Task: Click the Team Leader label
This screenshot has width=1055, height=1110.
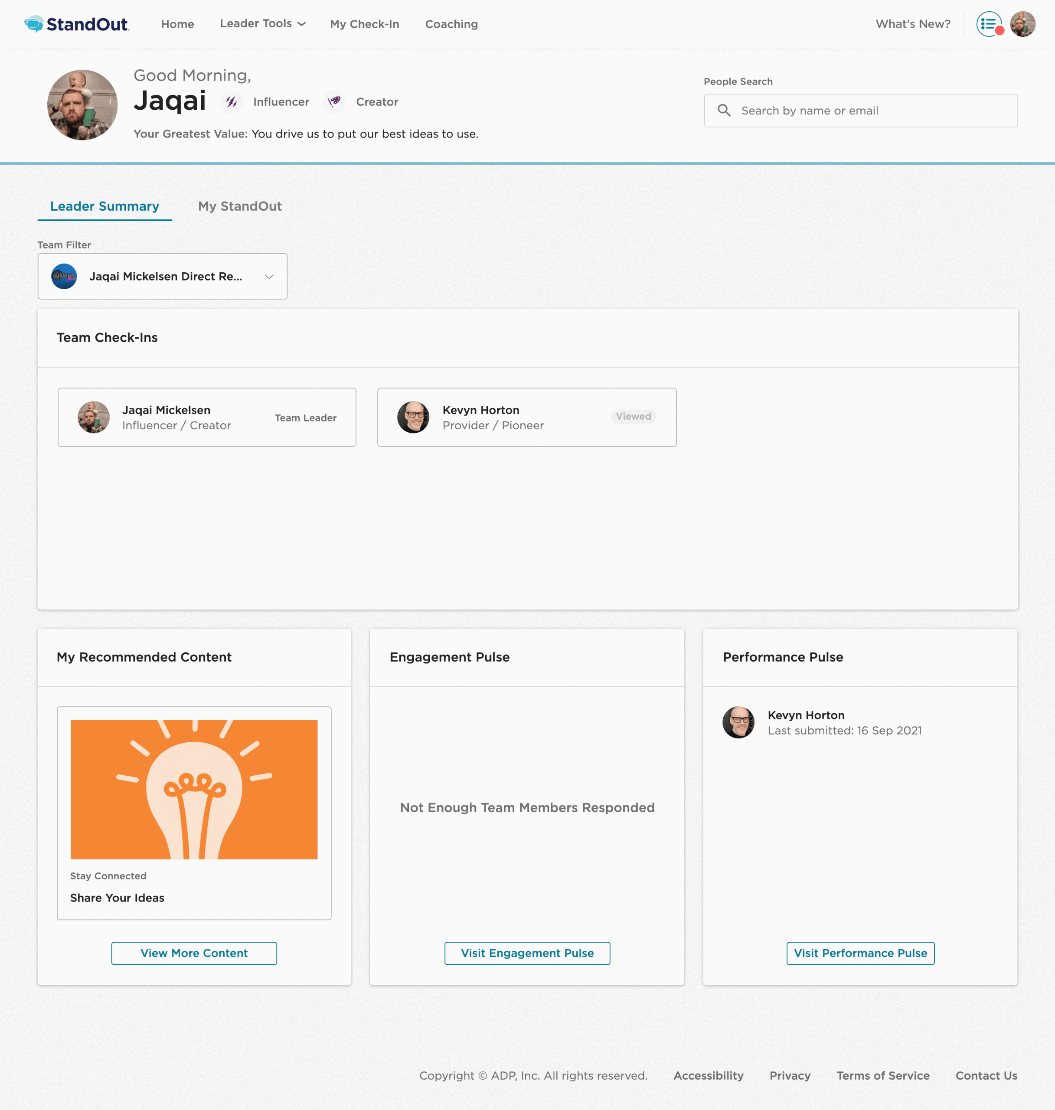Action: 306,418
